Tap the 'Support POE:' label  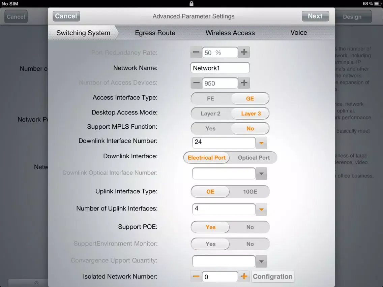pos(138,227)
